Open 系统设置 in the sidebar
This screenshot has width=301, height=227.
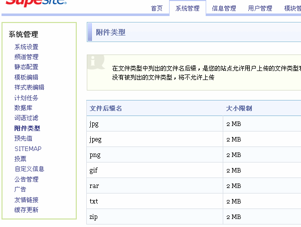[x=26, y=47]
